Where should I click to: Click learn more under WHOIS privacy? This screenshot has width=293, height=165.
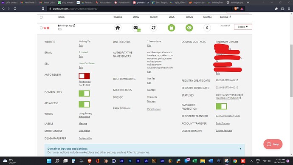84,117
